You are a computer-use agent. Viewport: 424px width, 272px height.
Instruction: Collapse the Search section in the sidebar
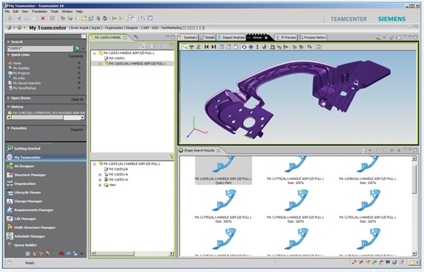click(8, 42)
